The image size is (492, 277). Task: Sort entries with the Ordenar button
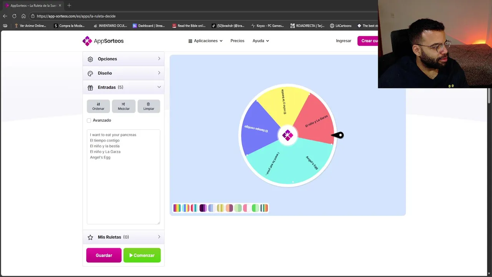click(98, 106)
